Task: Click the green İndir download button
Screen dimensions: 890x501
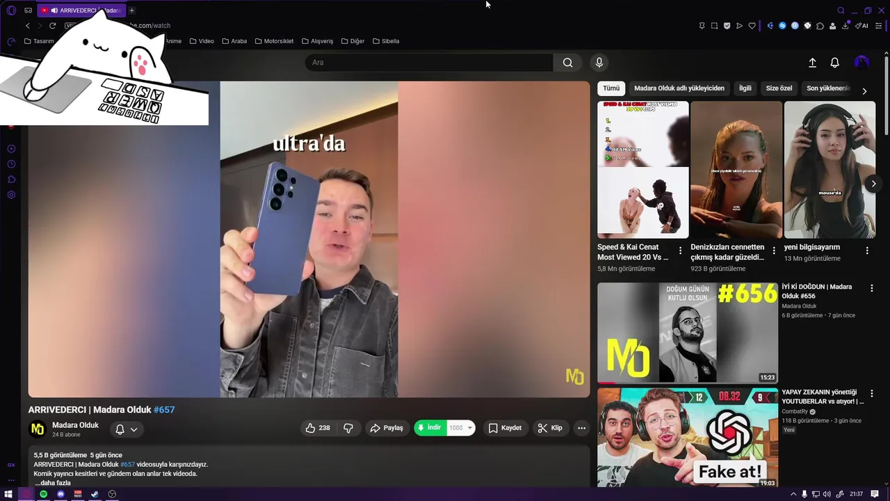Action: click(430, 428)
